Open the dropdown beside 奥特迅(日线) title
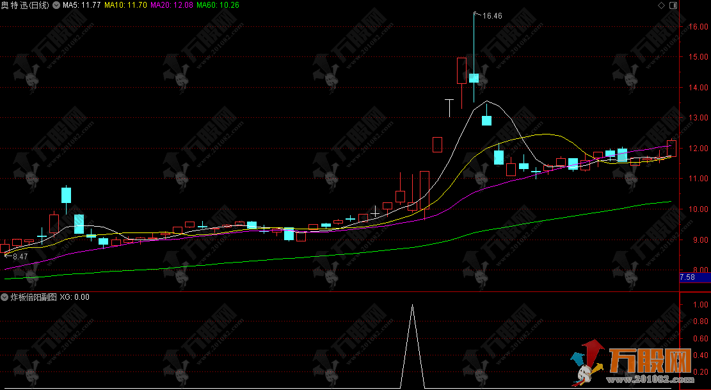711x390 pixels. pyautogui.click(x=56, y=5)
